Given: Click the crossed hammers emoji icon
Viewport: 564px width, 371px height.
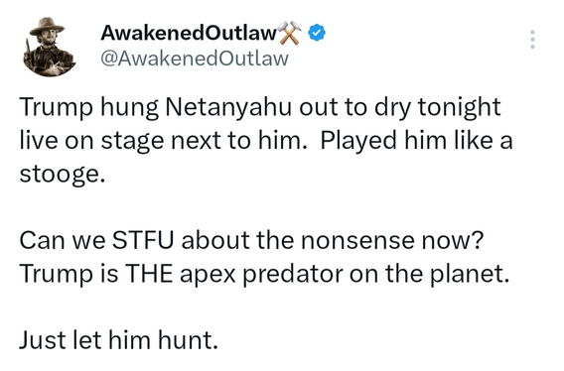Looking at the screenshot, I should click(290, 33).
